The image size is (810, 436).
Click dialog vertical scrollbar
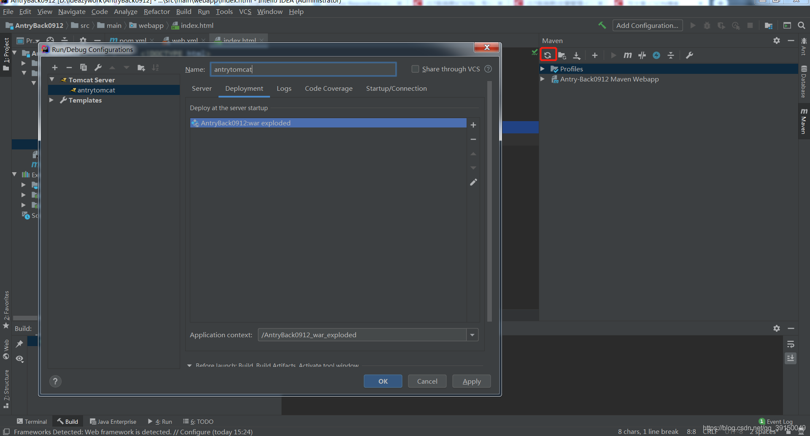point(489,202)
